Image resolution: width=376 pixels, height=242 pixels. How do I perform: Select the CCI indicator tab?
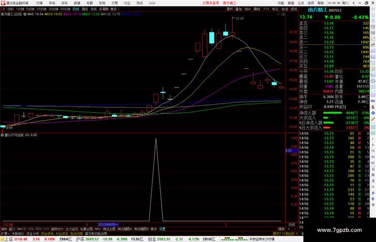pyautogui.click(x=46, y=229)
